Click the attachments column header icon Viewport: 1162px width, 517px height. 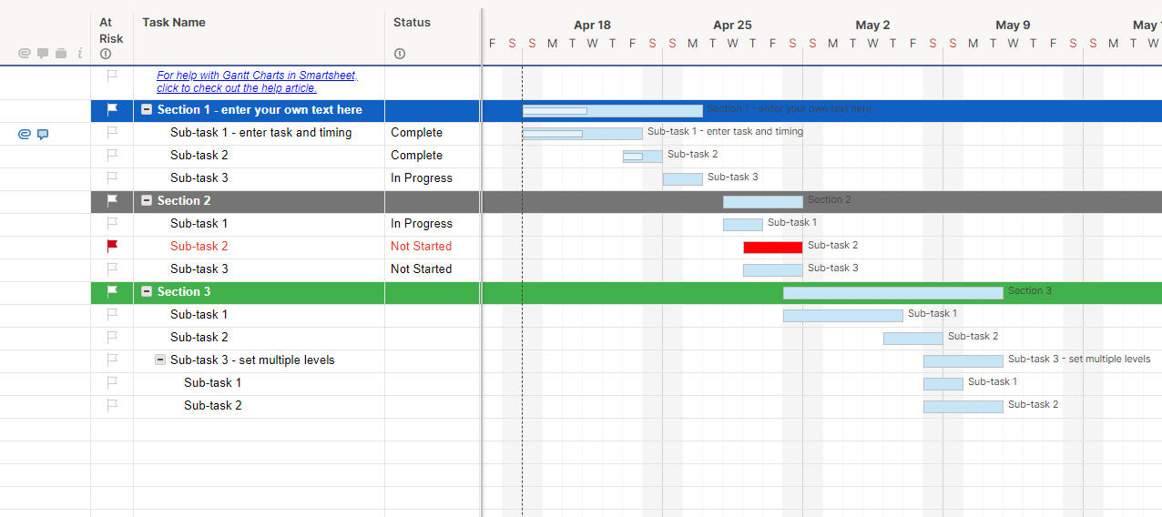tap(25, 54)
